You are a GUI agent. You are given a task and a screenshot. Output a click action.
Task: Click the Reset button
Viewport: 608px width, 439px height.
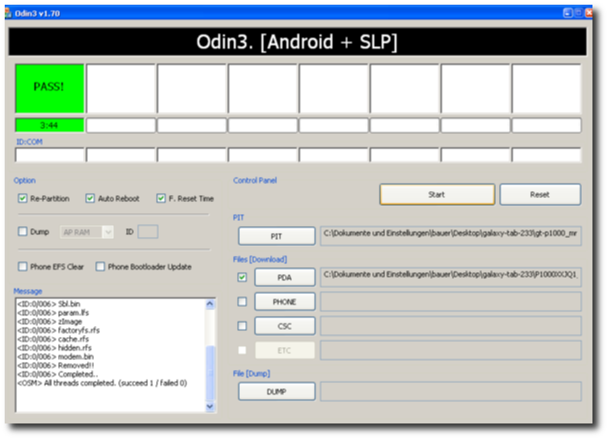pos(540,195)
